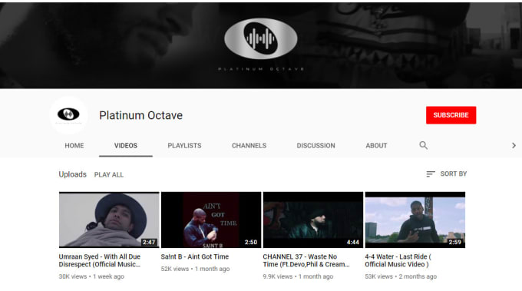Expand more tabs with right chevron
The height and width of the screenshot is (291, 522).
tap(514, 146)
